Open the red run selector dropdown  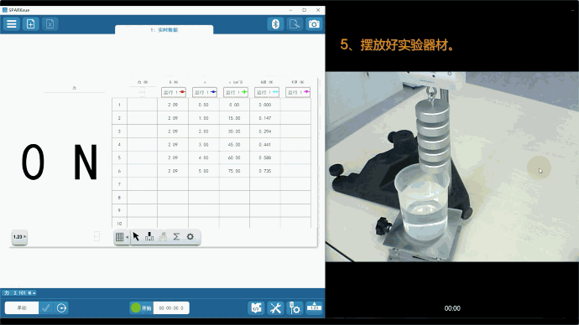pyautogui.click(x=174, y=92)
